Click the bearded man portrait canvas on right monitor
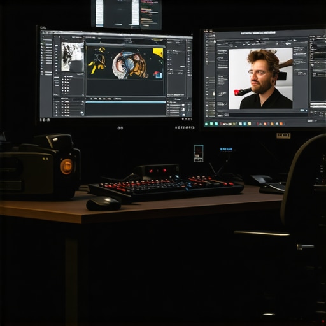The image size is (326, 326). (x=260, y=78)
